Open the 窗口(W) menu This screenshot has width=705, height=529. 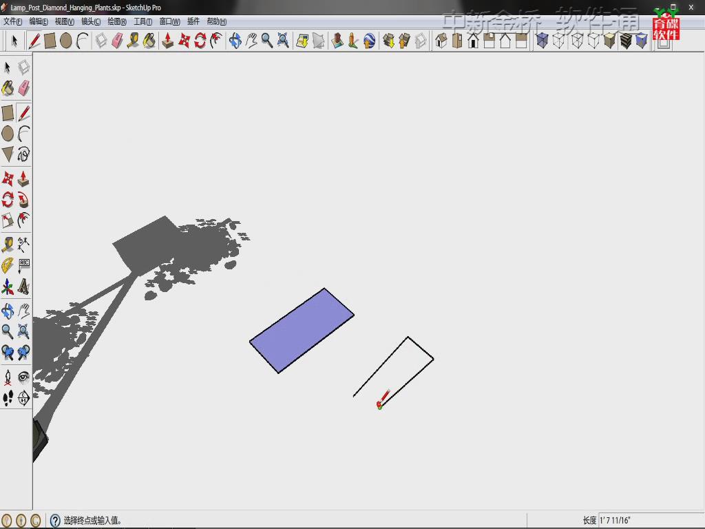[x=169, y=21]
